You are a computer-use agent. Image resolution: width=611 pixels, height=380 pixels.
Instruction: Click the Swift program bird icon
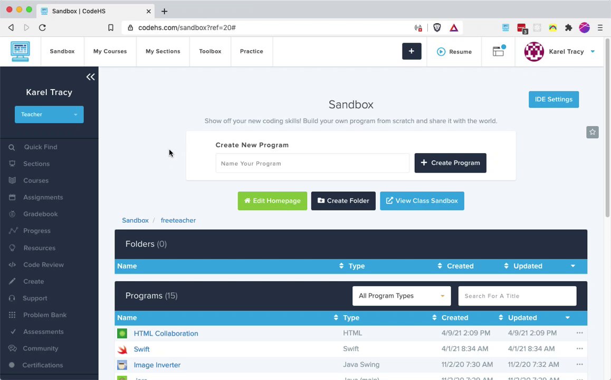pos(122,349)
